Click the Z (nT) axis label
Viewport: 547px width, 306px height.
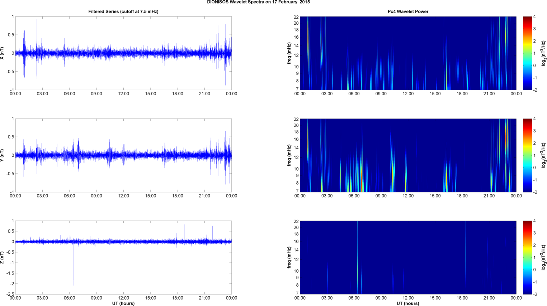point(3,257)
